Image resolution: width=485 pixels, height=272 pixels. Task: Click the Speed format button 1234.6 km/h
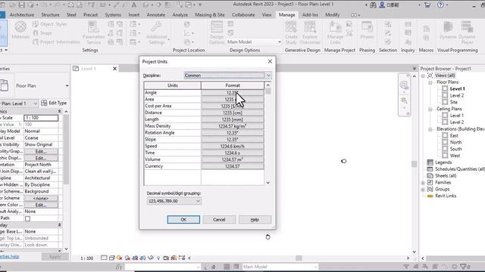click(233, 146)
